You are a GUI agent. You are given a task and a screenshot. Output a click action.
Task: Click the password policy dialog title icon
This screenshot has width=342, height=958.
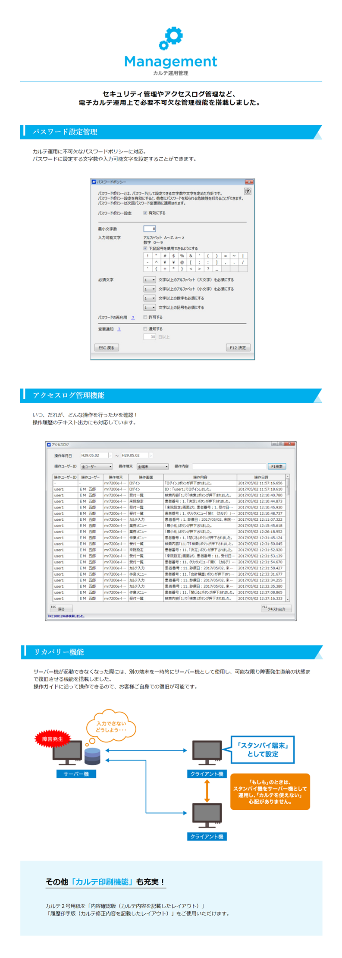coord(94,182)
